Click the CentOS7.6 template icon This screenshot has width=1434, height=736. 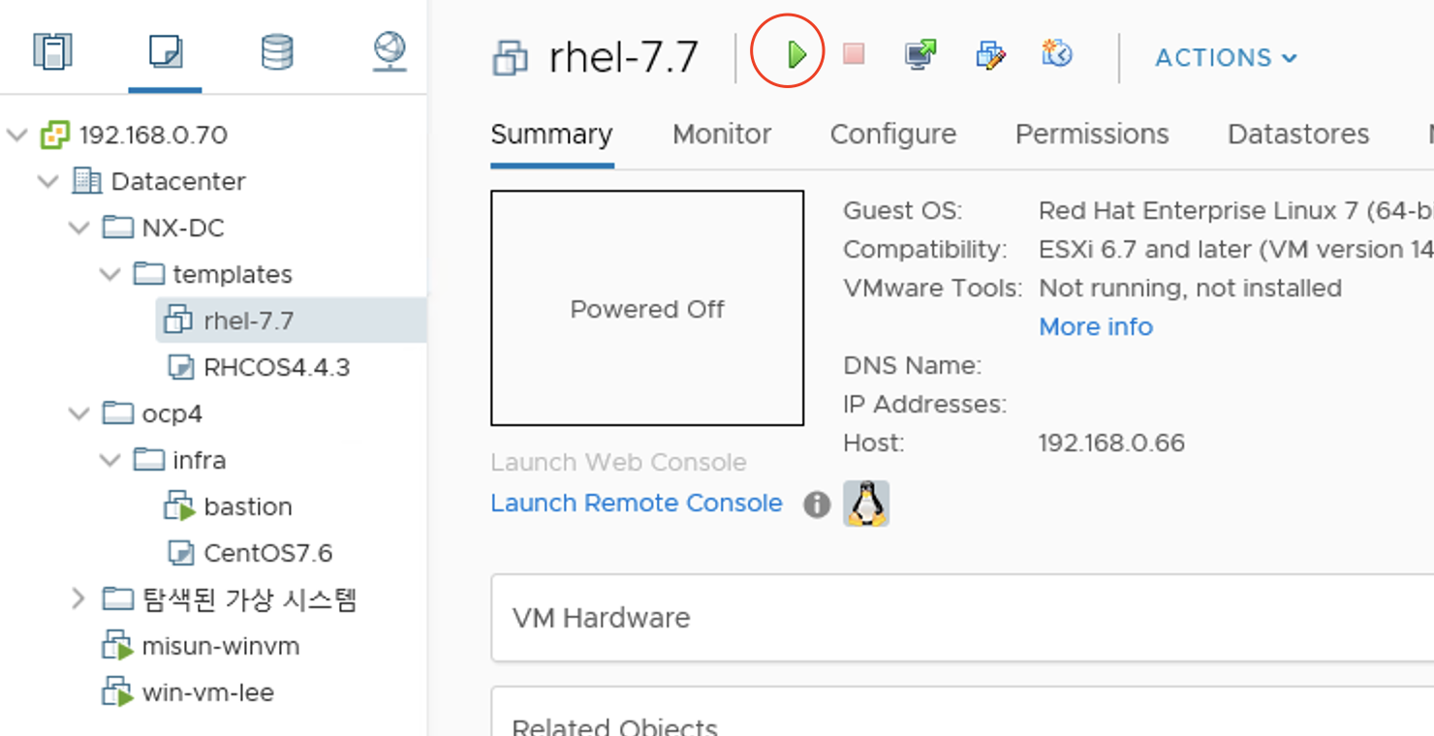(x=181, y=553)
